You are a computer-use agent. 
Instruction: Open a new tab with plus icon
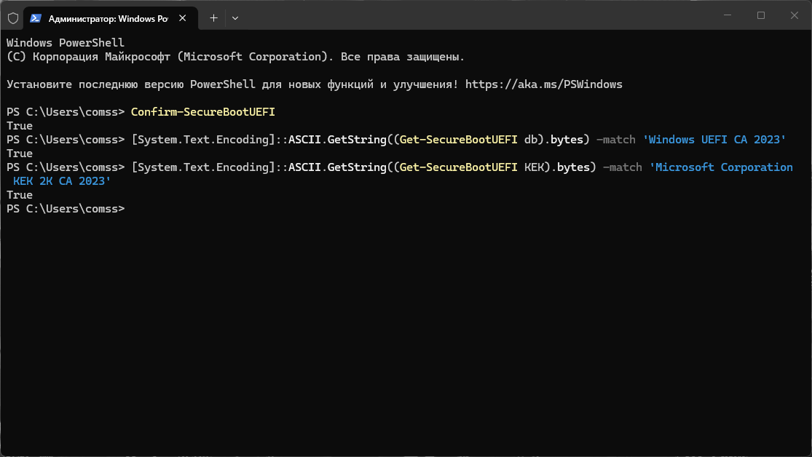coord(213,17)
